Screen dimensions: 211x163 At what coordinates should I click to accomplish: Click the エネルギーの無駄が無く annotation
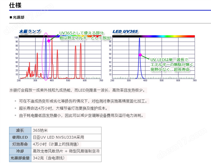(172, 65)
